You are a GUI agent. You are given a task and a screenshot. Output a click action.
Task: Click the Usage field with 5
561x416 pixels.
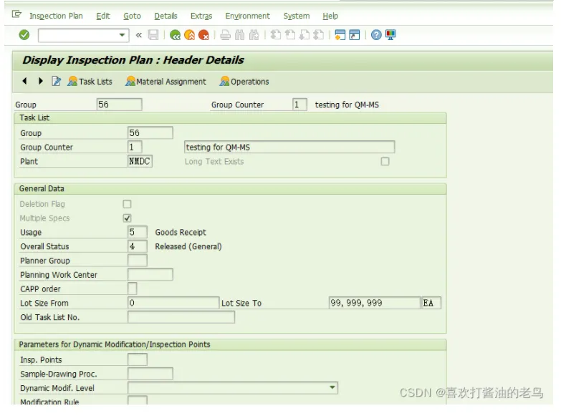click(x=138, y=232)
